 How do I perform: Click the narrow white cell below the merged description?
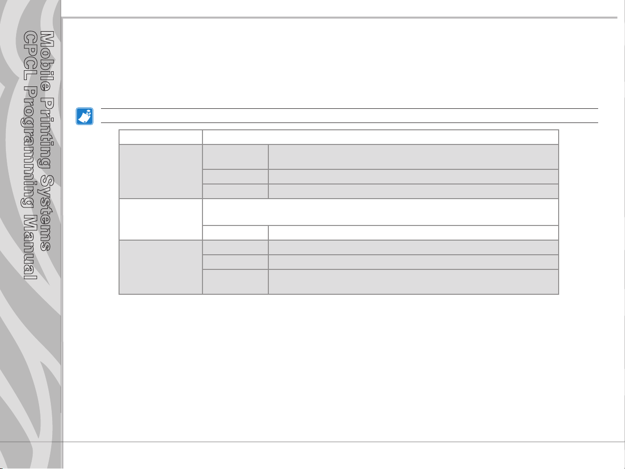pos(235,233)
